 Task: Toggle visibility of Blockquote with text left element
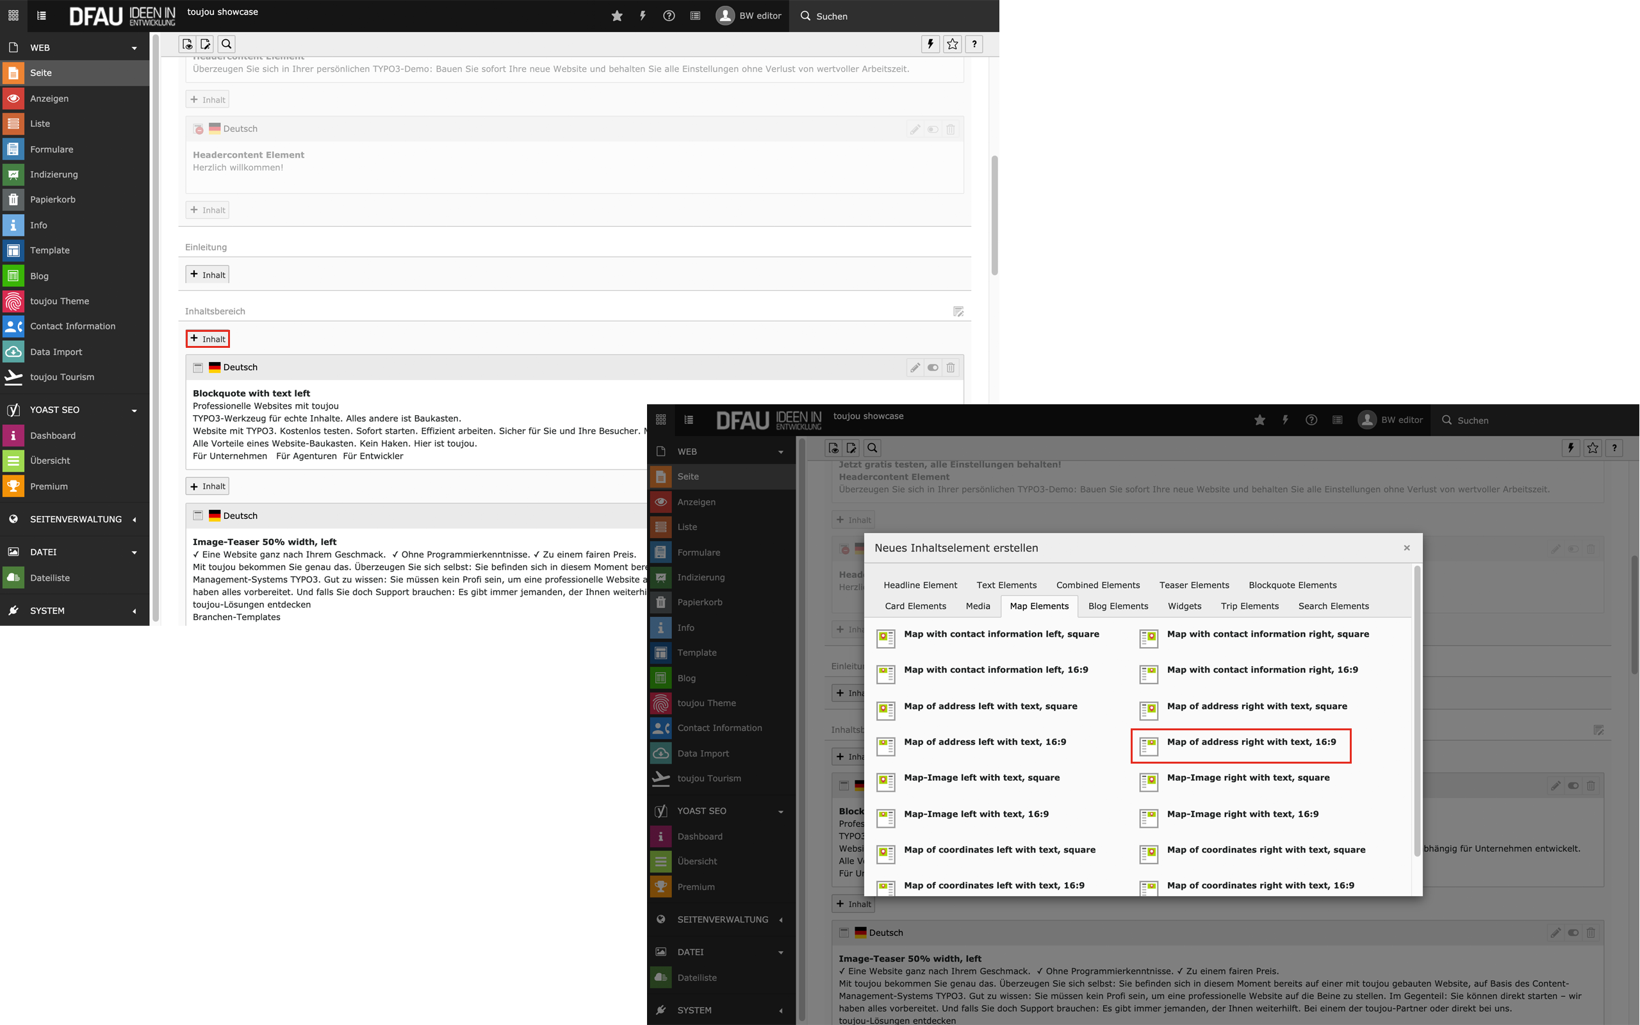point(933,368)
